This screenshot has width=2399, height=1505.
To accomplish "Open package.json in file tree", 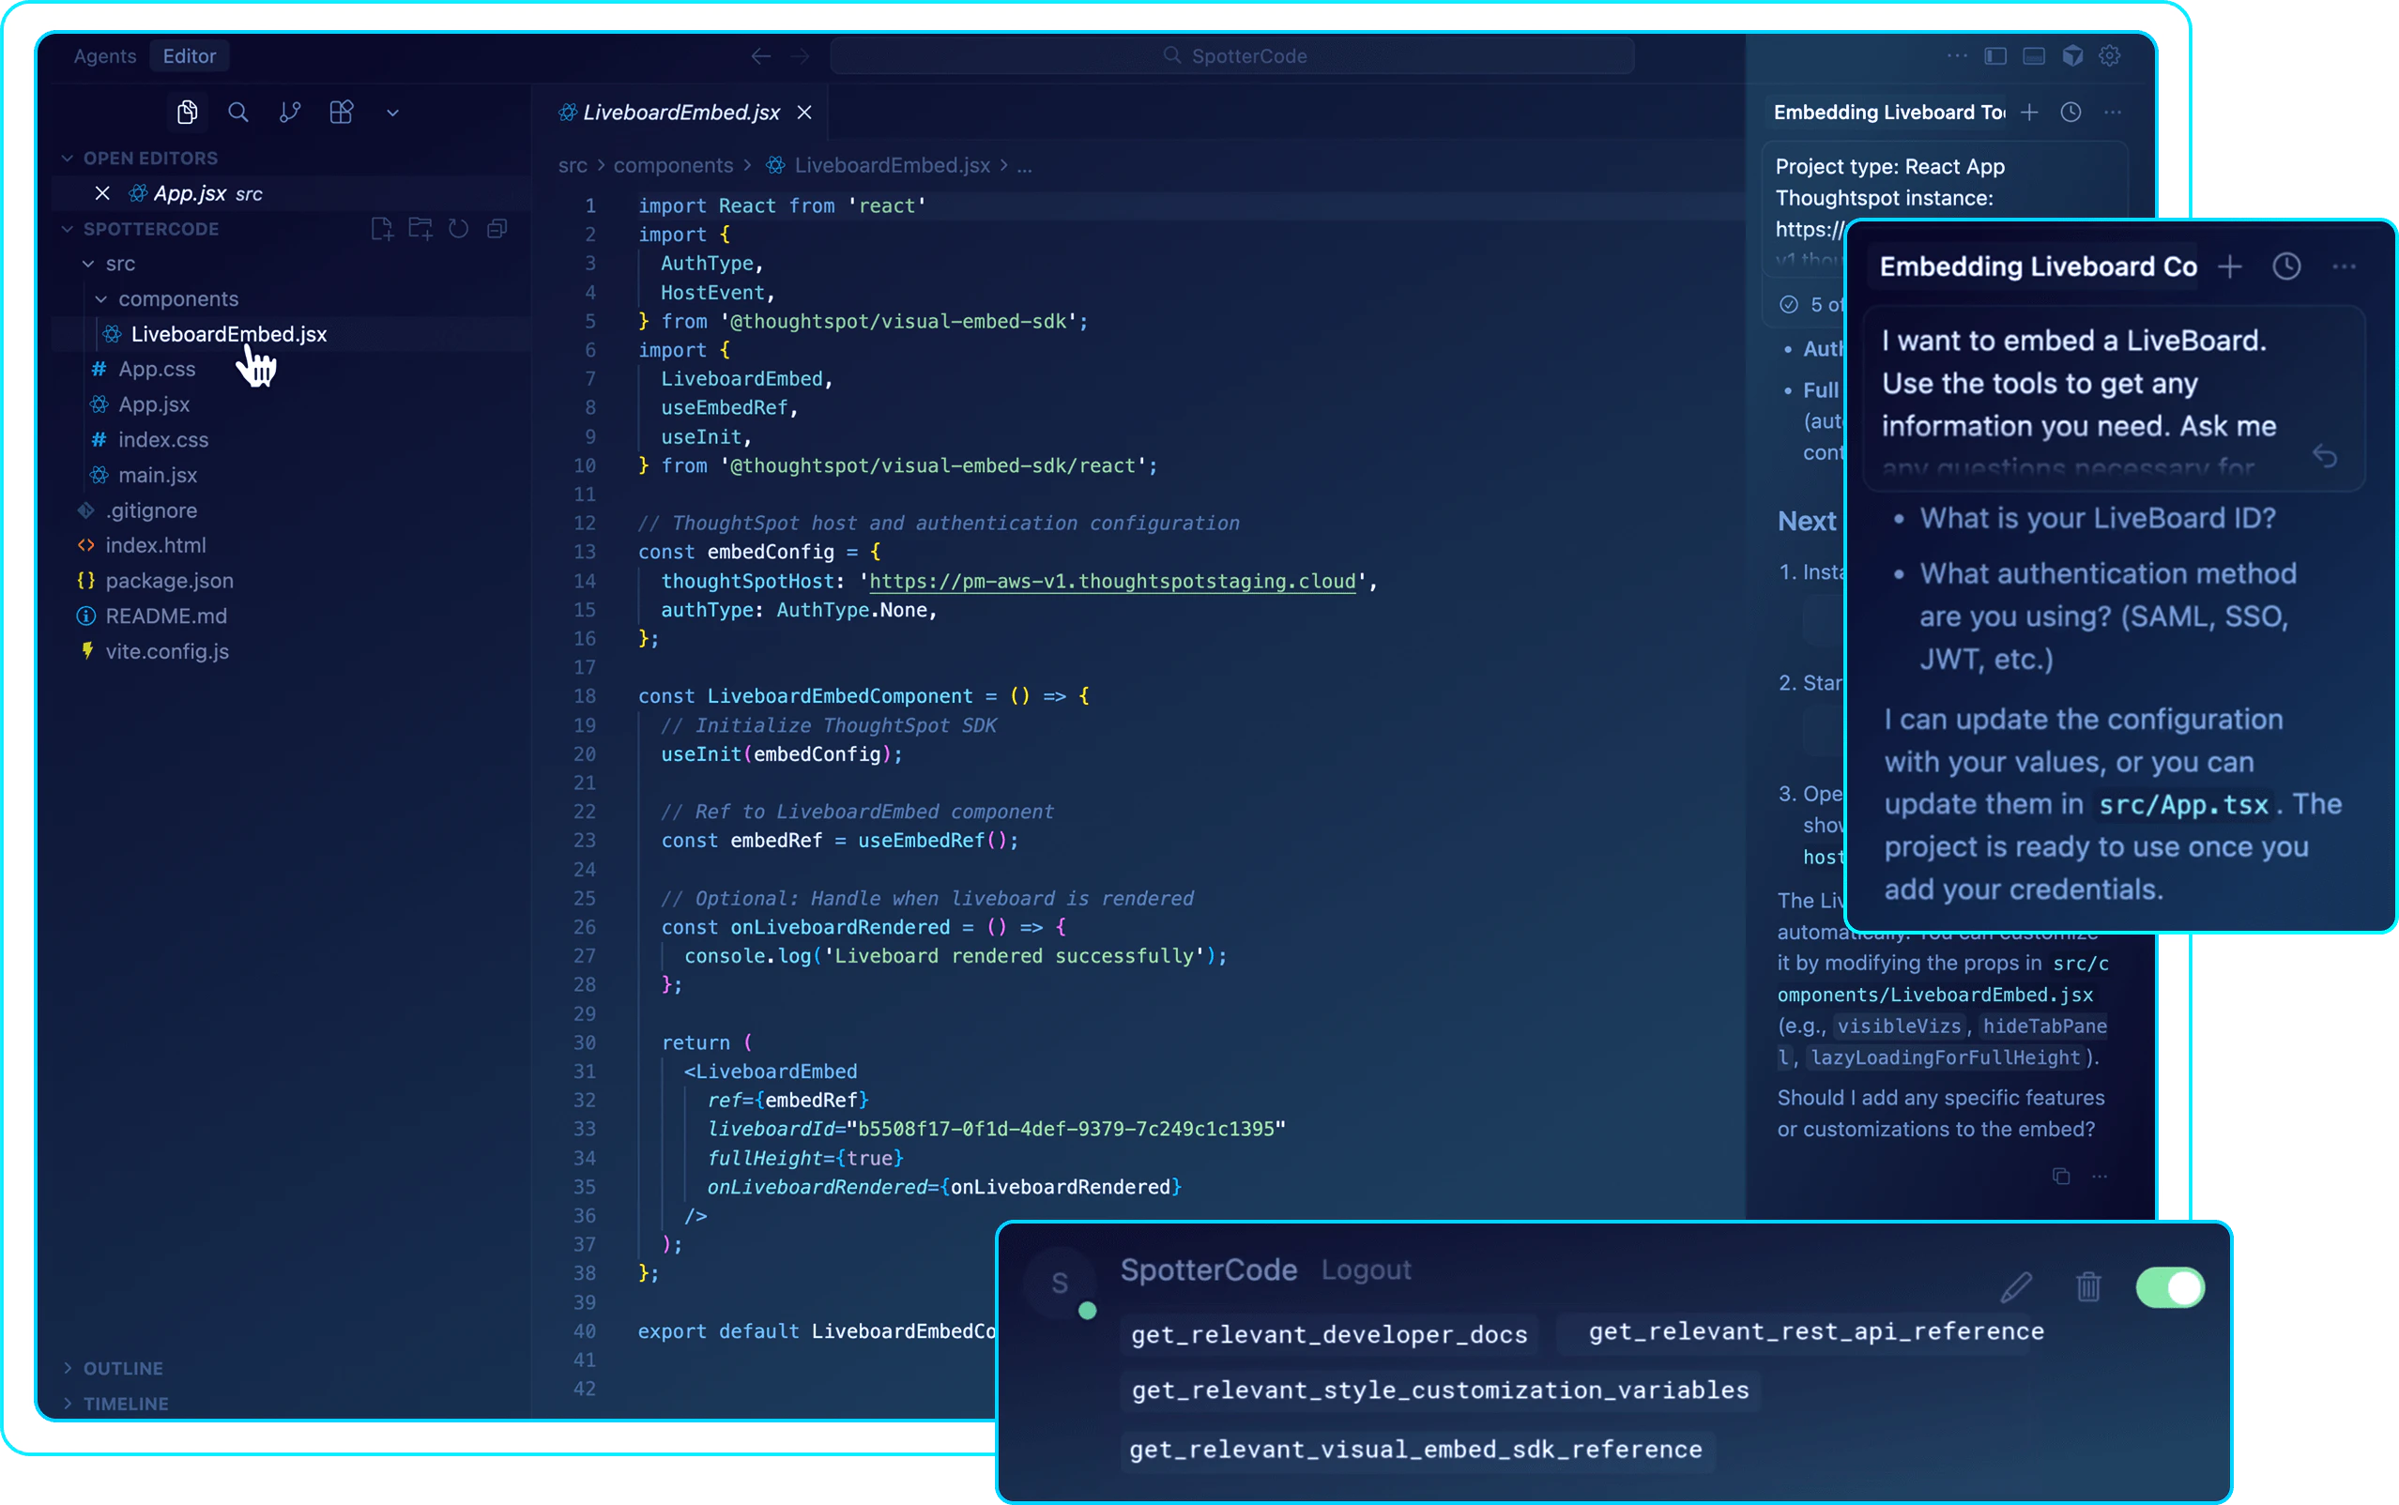I will pos(169,580).
